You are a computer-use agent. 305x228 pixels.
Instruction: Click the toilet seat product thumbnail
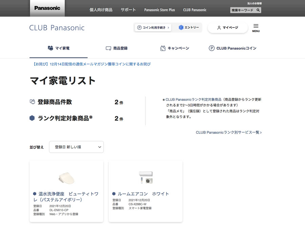point(66,178)
